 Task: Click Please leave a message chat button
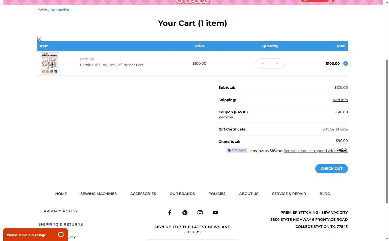pyautogui.click(x=35, y=235)
